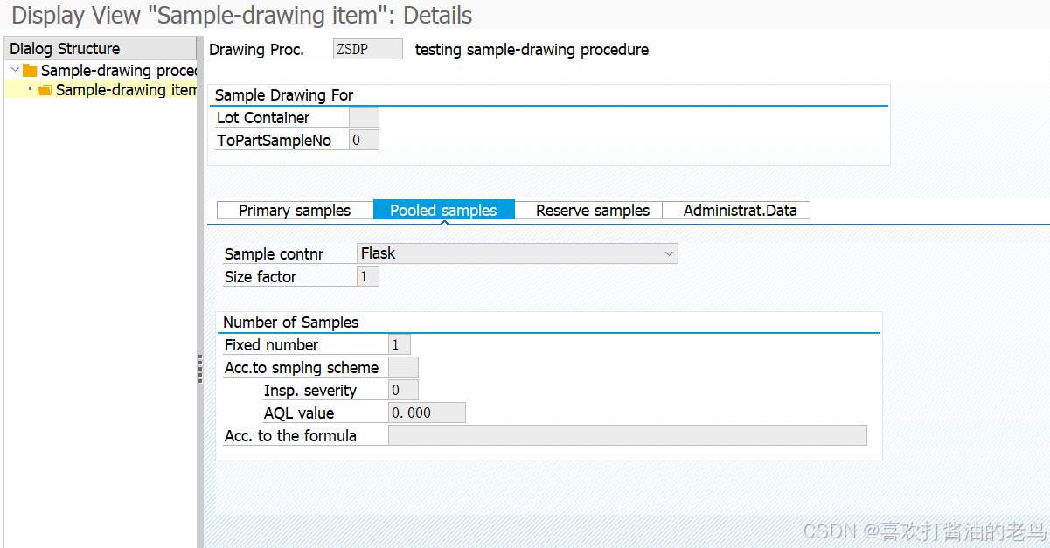Click the AQL value field

[427, 413]
